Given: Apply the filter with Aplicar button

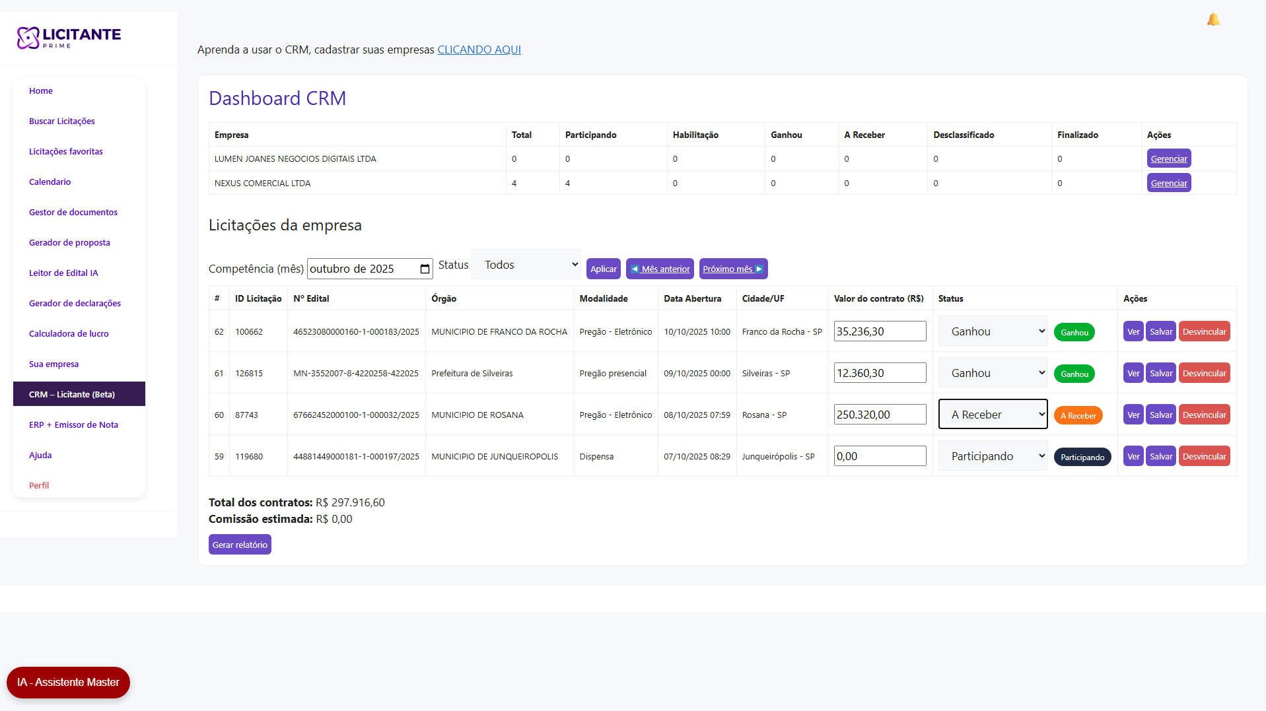Looking at the screenshot, I should click(x=603, y=269).
